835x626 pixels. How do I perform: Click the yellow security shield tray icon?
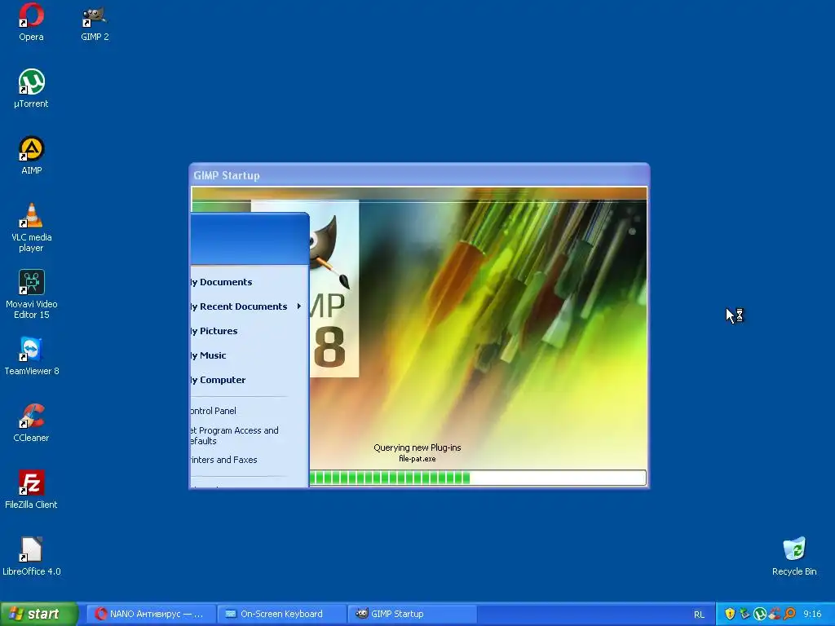(730, 614)
